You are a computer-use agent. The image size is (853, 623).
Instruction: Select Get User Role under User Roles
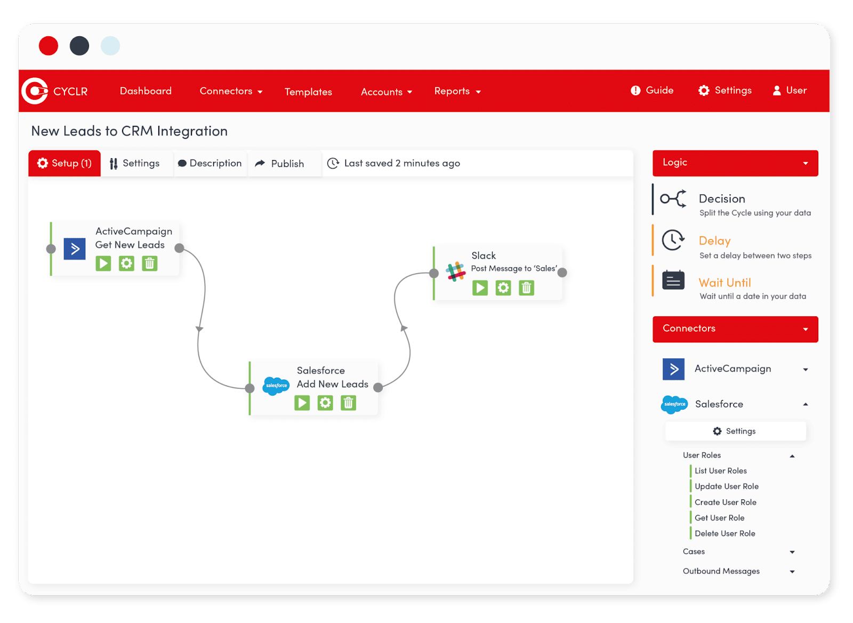719,517
